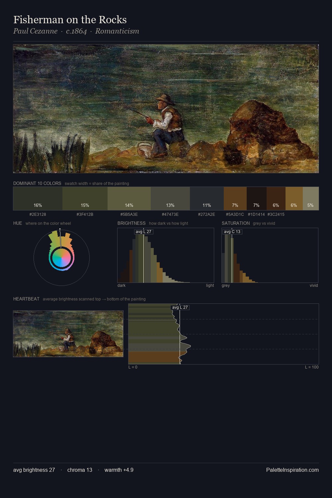Select the 15% olive swatch #3F412B
This screenshot has width=332, height=498.
(85, 199)
